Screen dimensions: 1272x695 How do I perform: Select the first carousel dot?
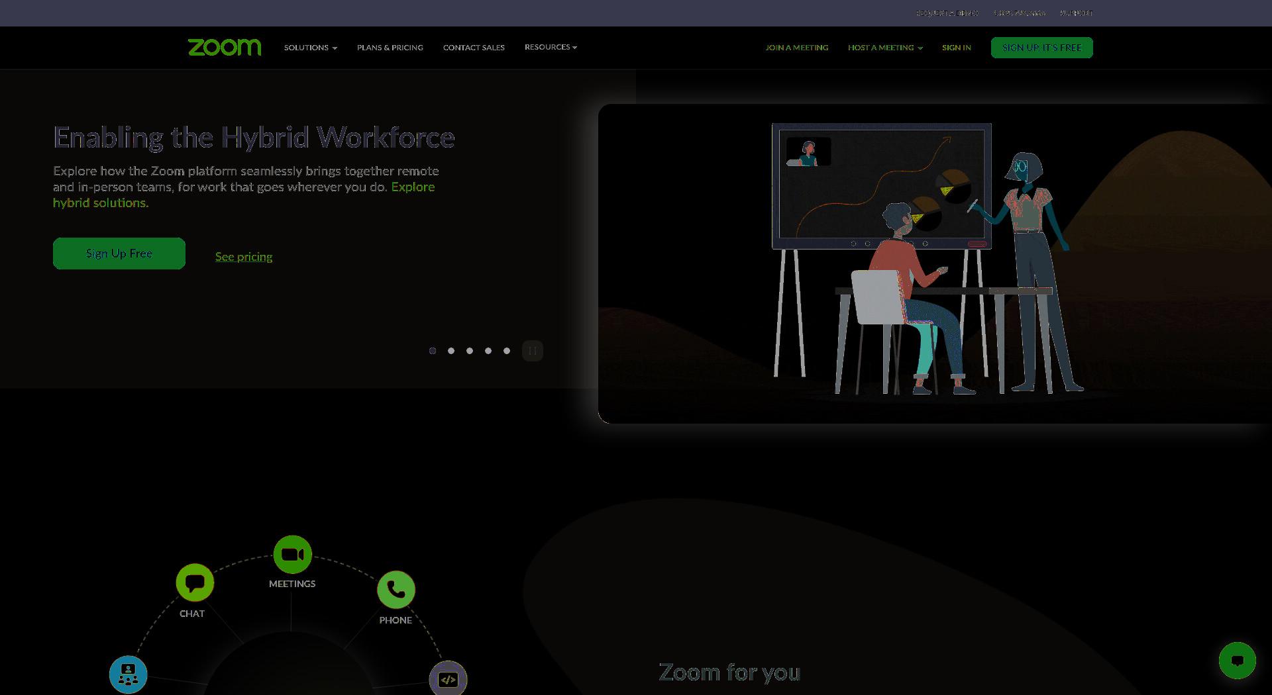(x=433, y=351)
